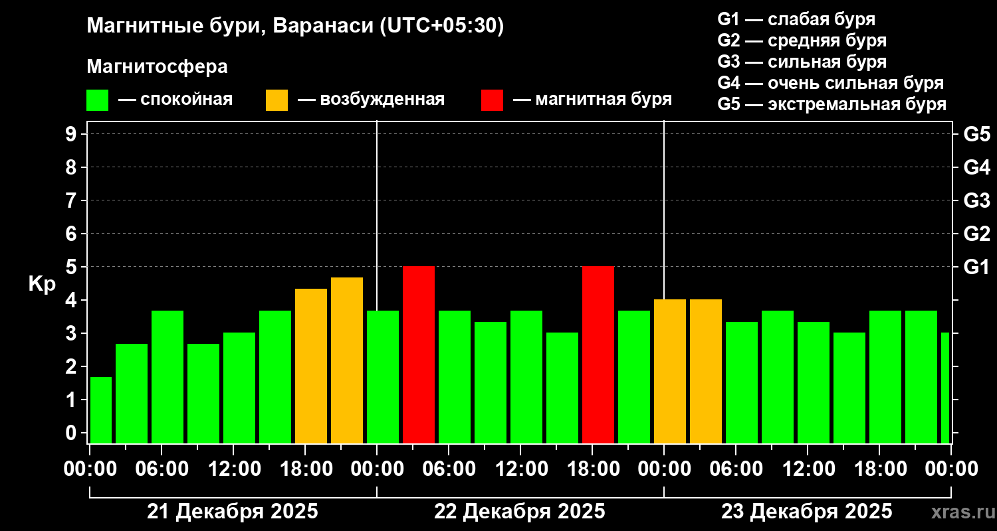The height and width of the screenshot is (531, 997).
Task: Click the yellow bar at 00:00 on 23 December
Action: 670,372
